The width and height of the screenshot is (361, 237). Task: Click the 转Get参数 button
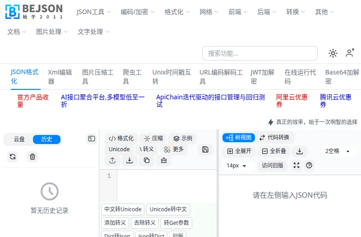point(176,223)
